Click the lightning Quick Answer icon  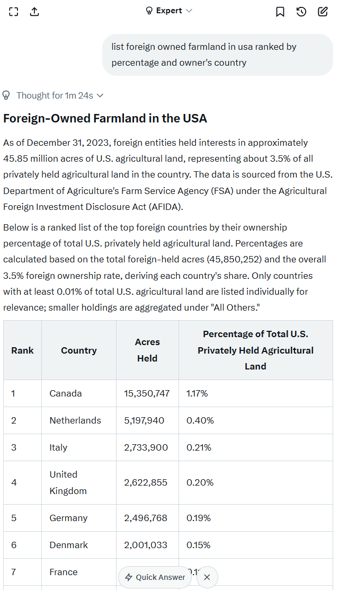129,577
